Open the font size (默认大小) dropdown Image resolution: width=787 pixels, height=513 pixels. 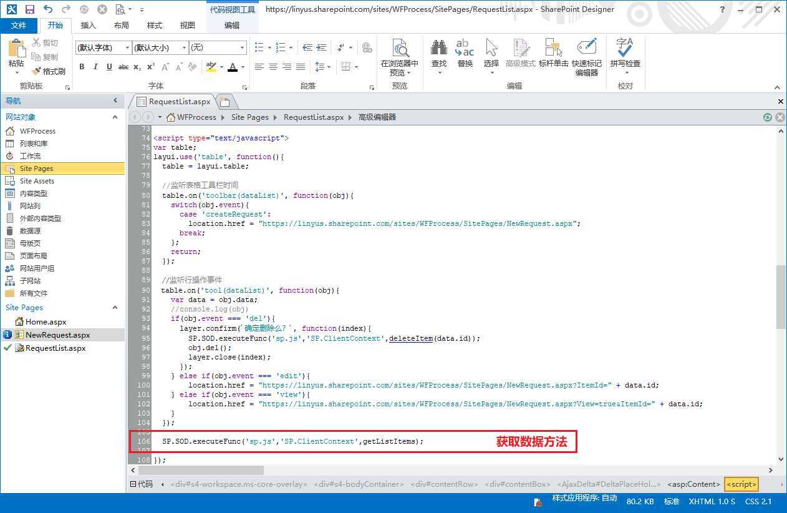[185, 48]
